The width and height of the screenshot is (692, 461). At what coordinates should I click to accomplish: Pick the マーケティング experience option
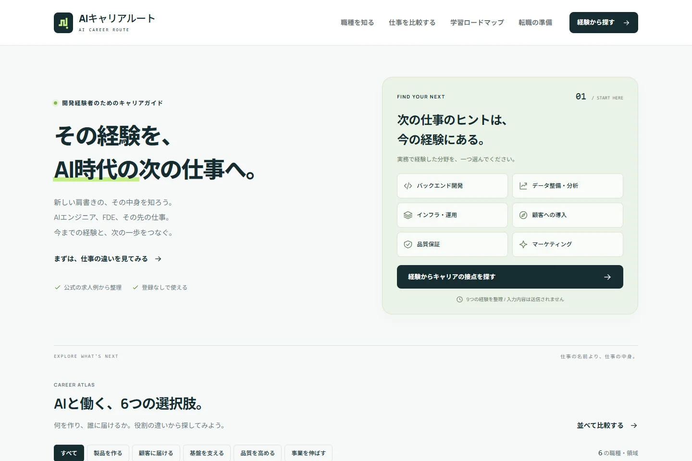(568, 244)
